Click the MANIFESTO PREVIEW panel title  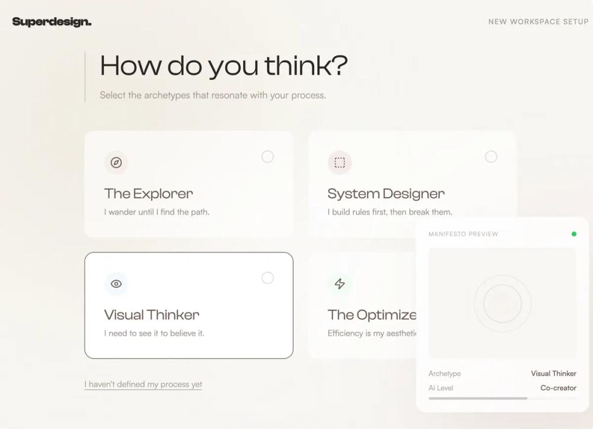463,234
